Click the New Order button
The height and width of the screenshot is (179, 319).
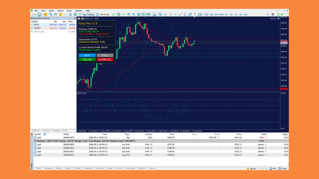[x=103, y=14]
